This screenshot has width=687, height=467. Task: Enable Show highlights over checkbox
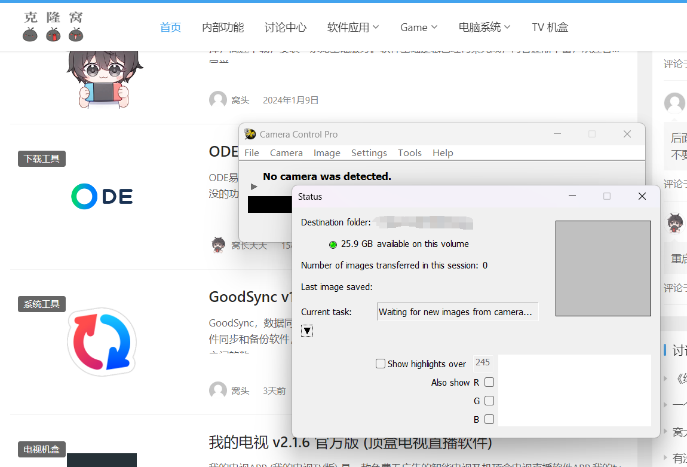click(381, 364)
